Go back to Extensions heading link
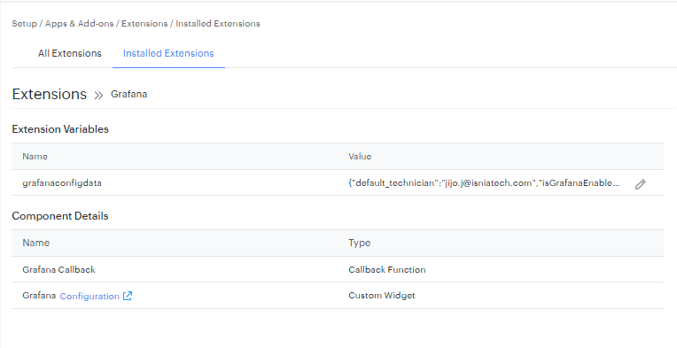The image size is (677, 348). click(50, 94)
